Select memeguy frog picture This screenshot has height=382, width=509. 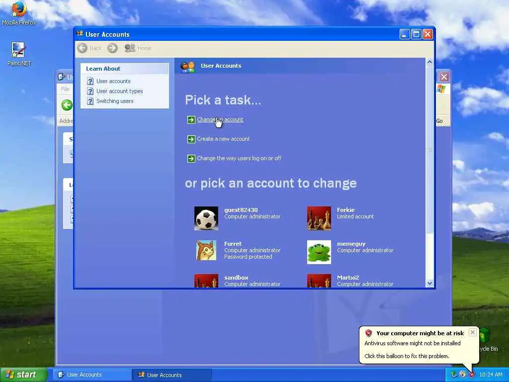pos(319,252)
